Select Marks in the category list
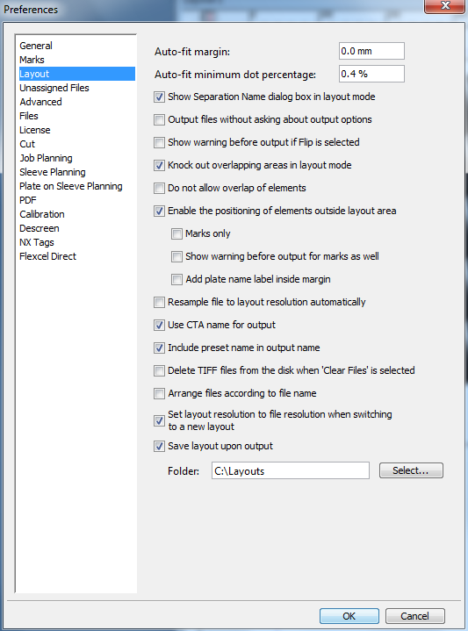This screenshot has width=468, height=631. pyautogui.click(x=32, y=60)
